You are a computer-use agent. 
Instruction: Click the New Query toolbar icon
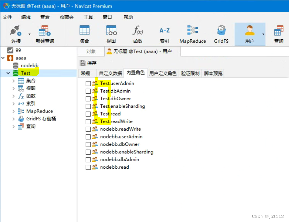click(x=45, y=31)
